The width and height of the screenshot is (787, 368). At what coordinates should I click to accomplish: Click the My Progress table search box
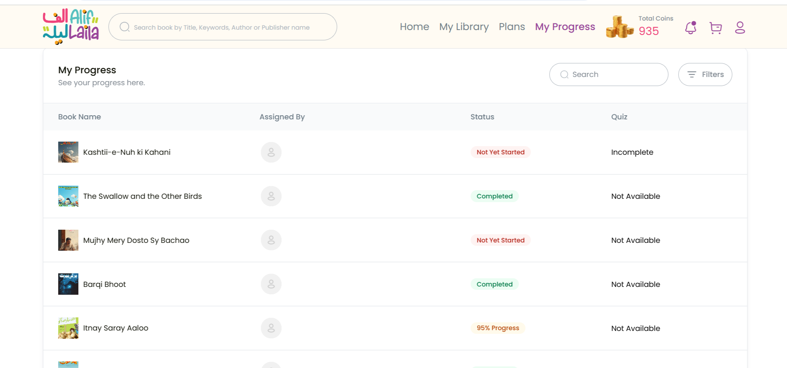pos(614,75)
